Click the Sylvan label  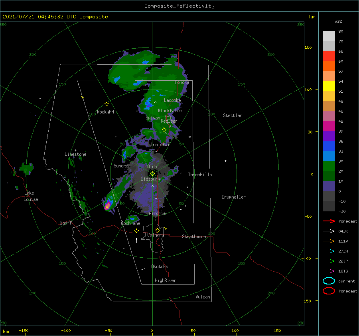[x=153, y=118]
